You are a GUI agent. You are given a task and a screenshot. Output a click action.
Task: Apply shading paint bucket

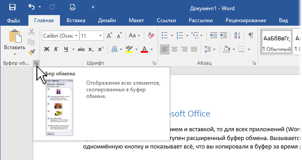coord(226,50)
